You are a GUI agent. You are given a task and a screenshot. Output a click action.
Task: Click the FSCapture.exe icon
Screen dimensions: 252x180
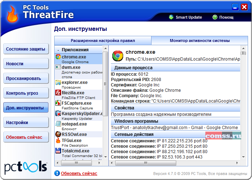click(58, 103)
